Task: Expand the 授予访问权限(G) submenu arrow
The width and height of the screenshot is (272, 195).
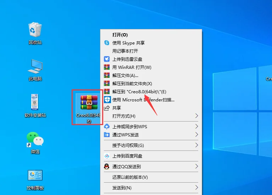Action: click(x=196, y=145)
